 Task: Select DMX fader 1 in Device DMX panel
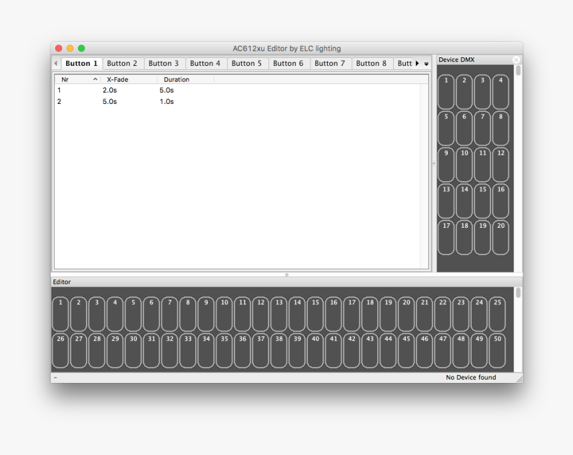[446, 90]
